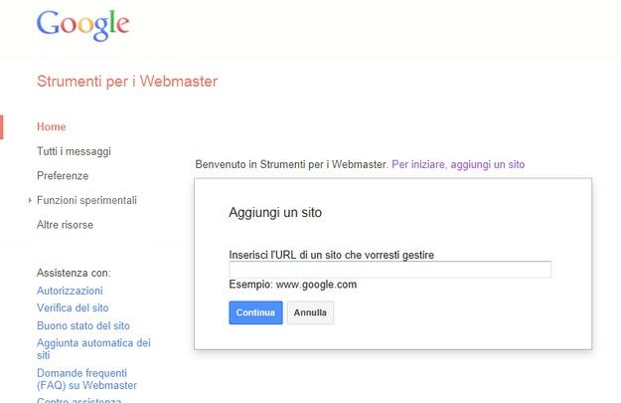Viewport: 621px width, 403px height.
Task: Open the Centro assistenza link
Action: point(79,400)
